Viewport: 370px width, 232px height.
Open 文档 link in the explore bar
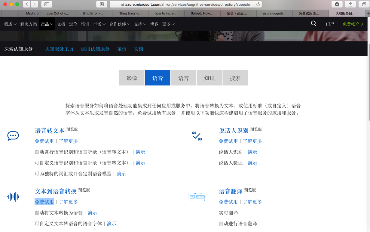[x=139, y=49]
